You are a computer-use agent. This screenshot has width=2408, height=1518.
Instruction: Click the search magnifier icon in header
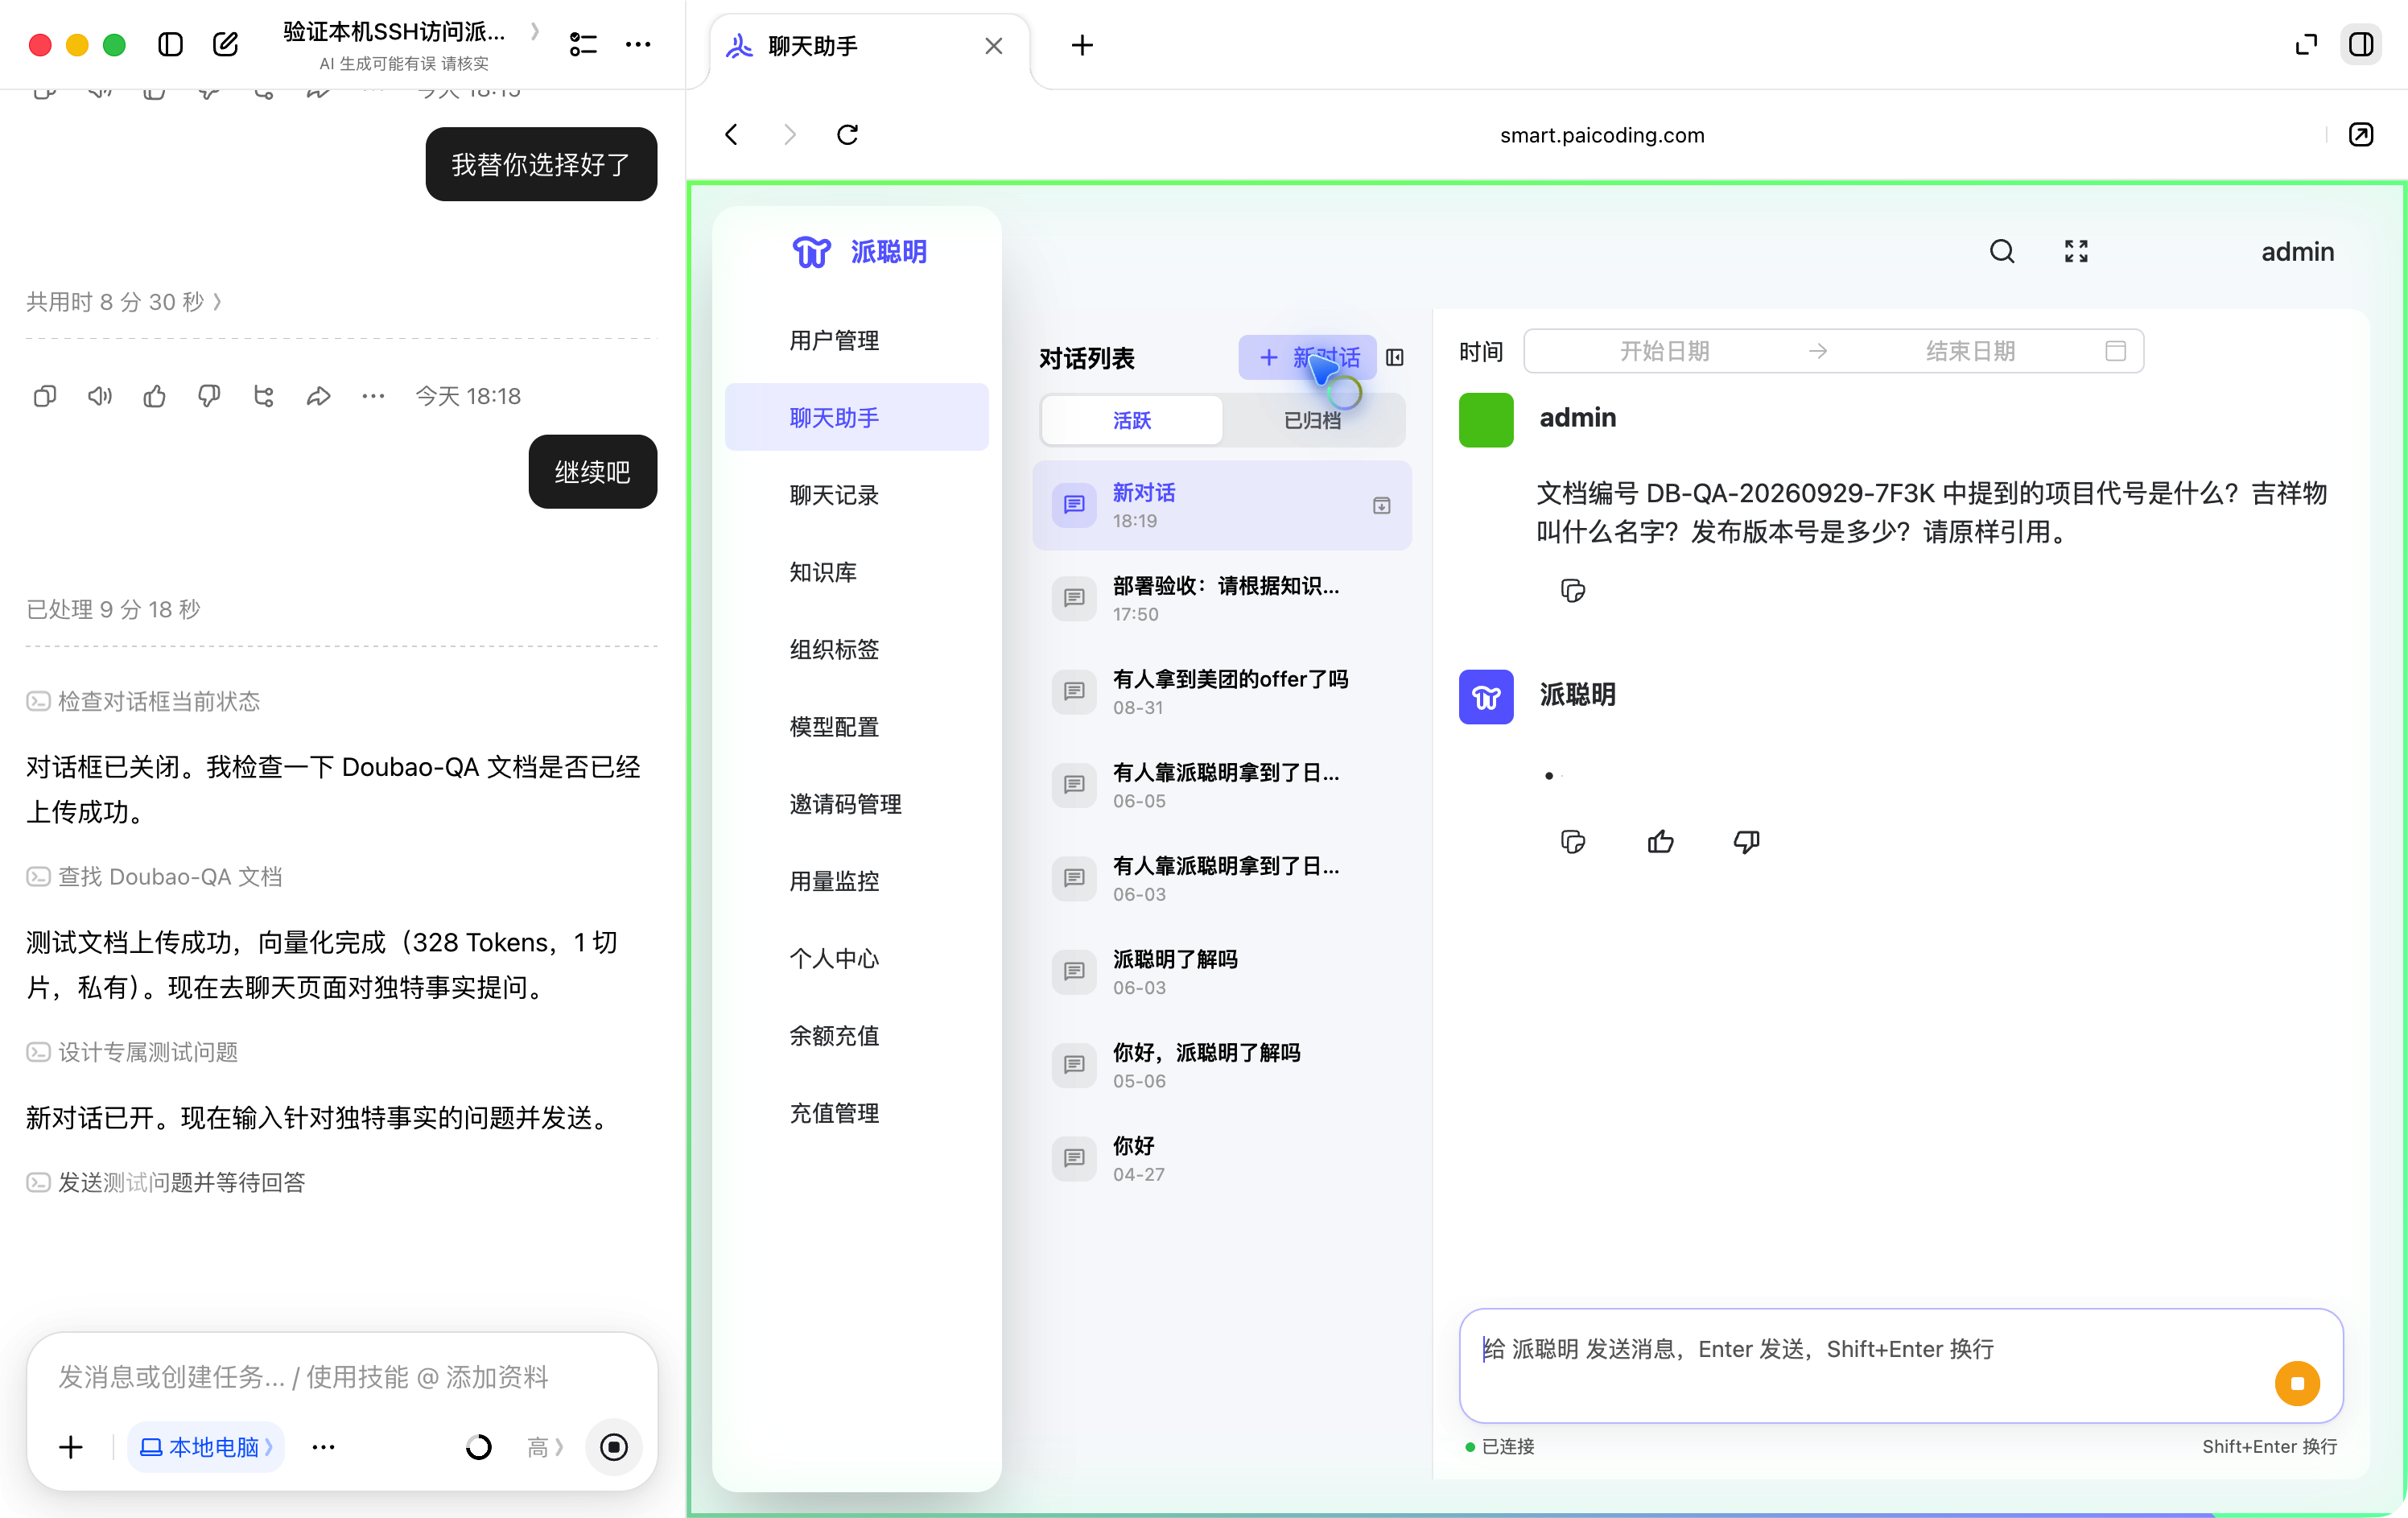[2001, 251]
